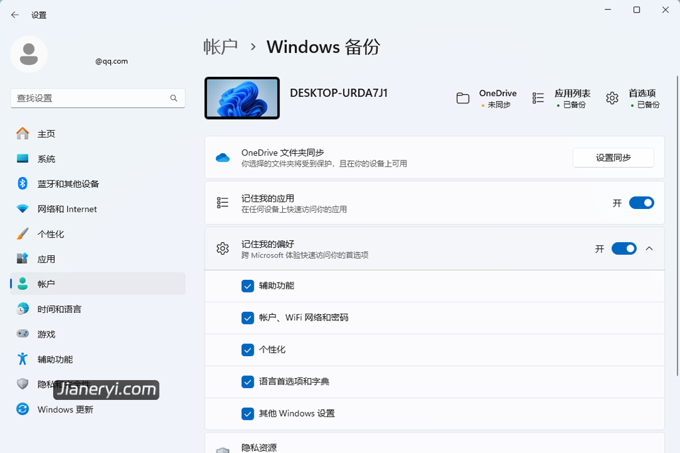Click the 设置 window title text

[x=39, y=15]
